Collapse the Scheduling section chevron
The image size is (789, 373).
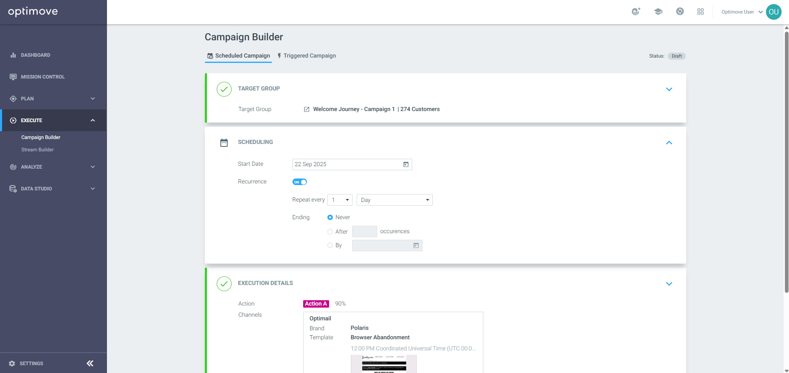669,143
